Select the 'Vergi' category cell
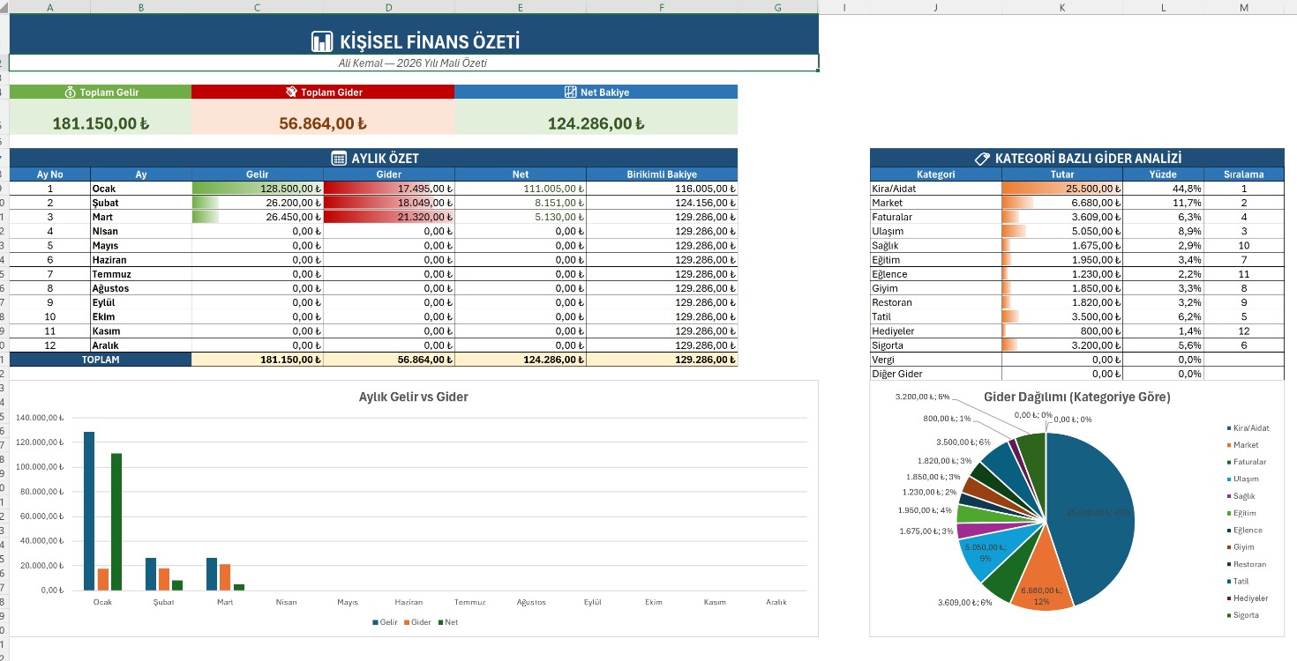The height and width of the screenshot is (661, 1297). tap(936, 360)
